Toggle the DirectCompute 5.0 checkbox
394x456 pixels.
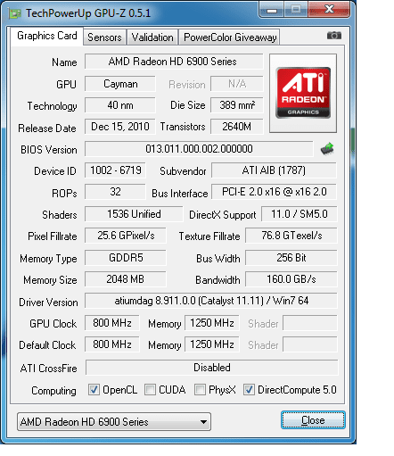tap(249, 389)
